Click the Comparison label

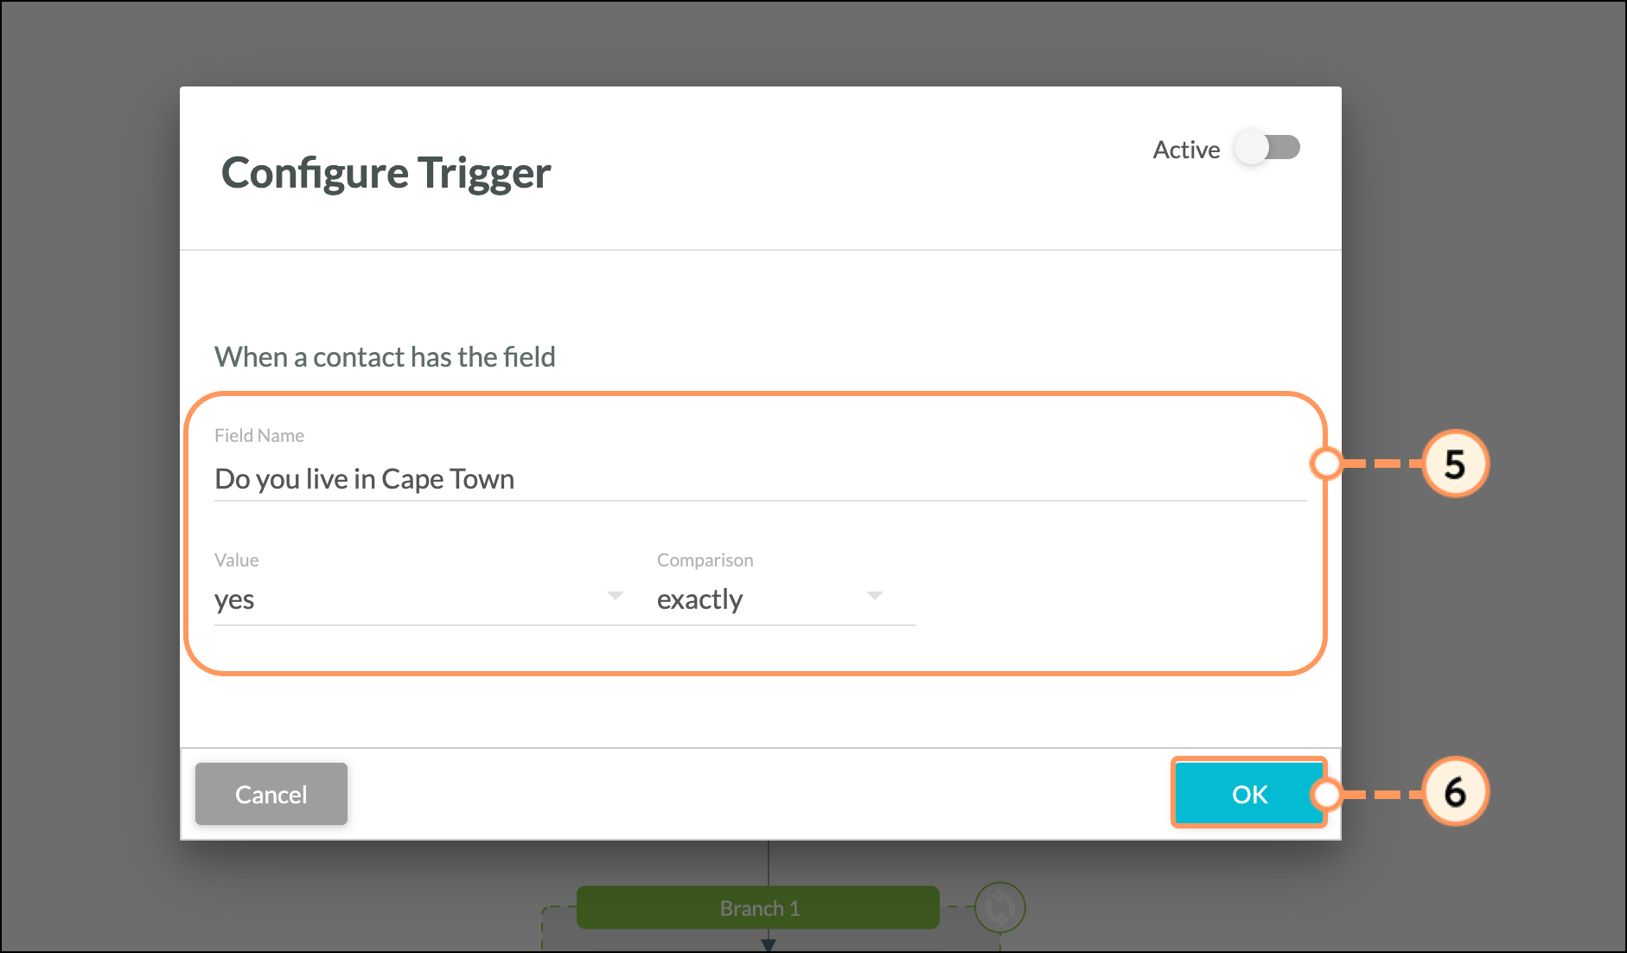705,560
